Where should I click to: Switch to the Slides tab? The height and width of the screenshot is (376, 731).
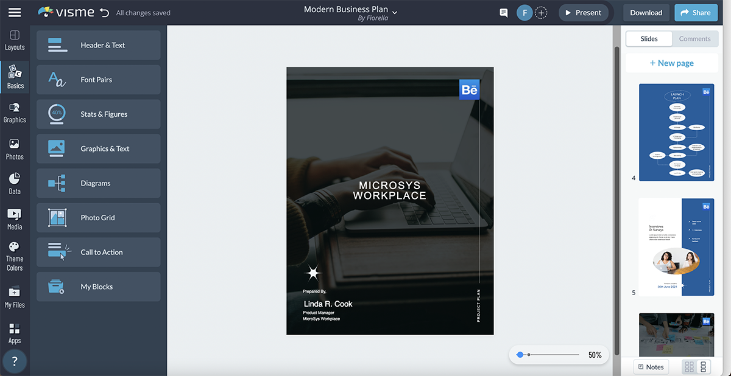point(648,38)
